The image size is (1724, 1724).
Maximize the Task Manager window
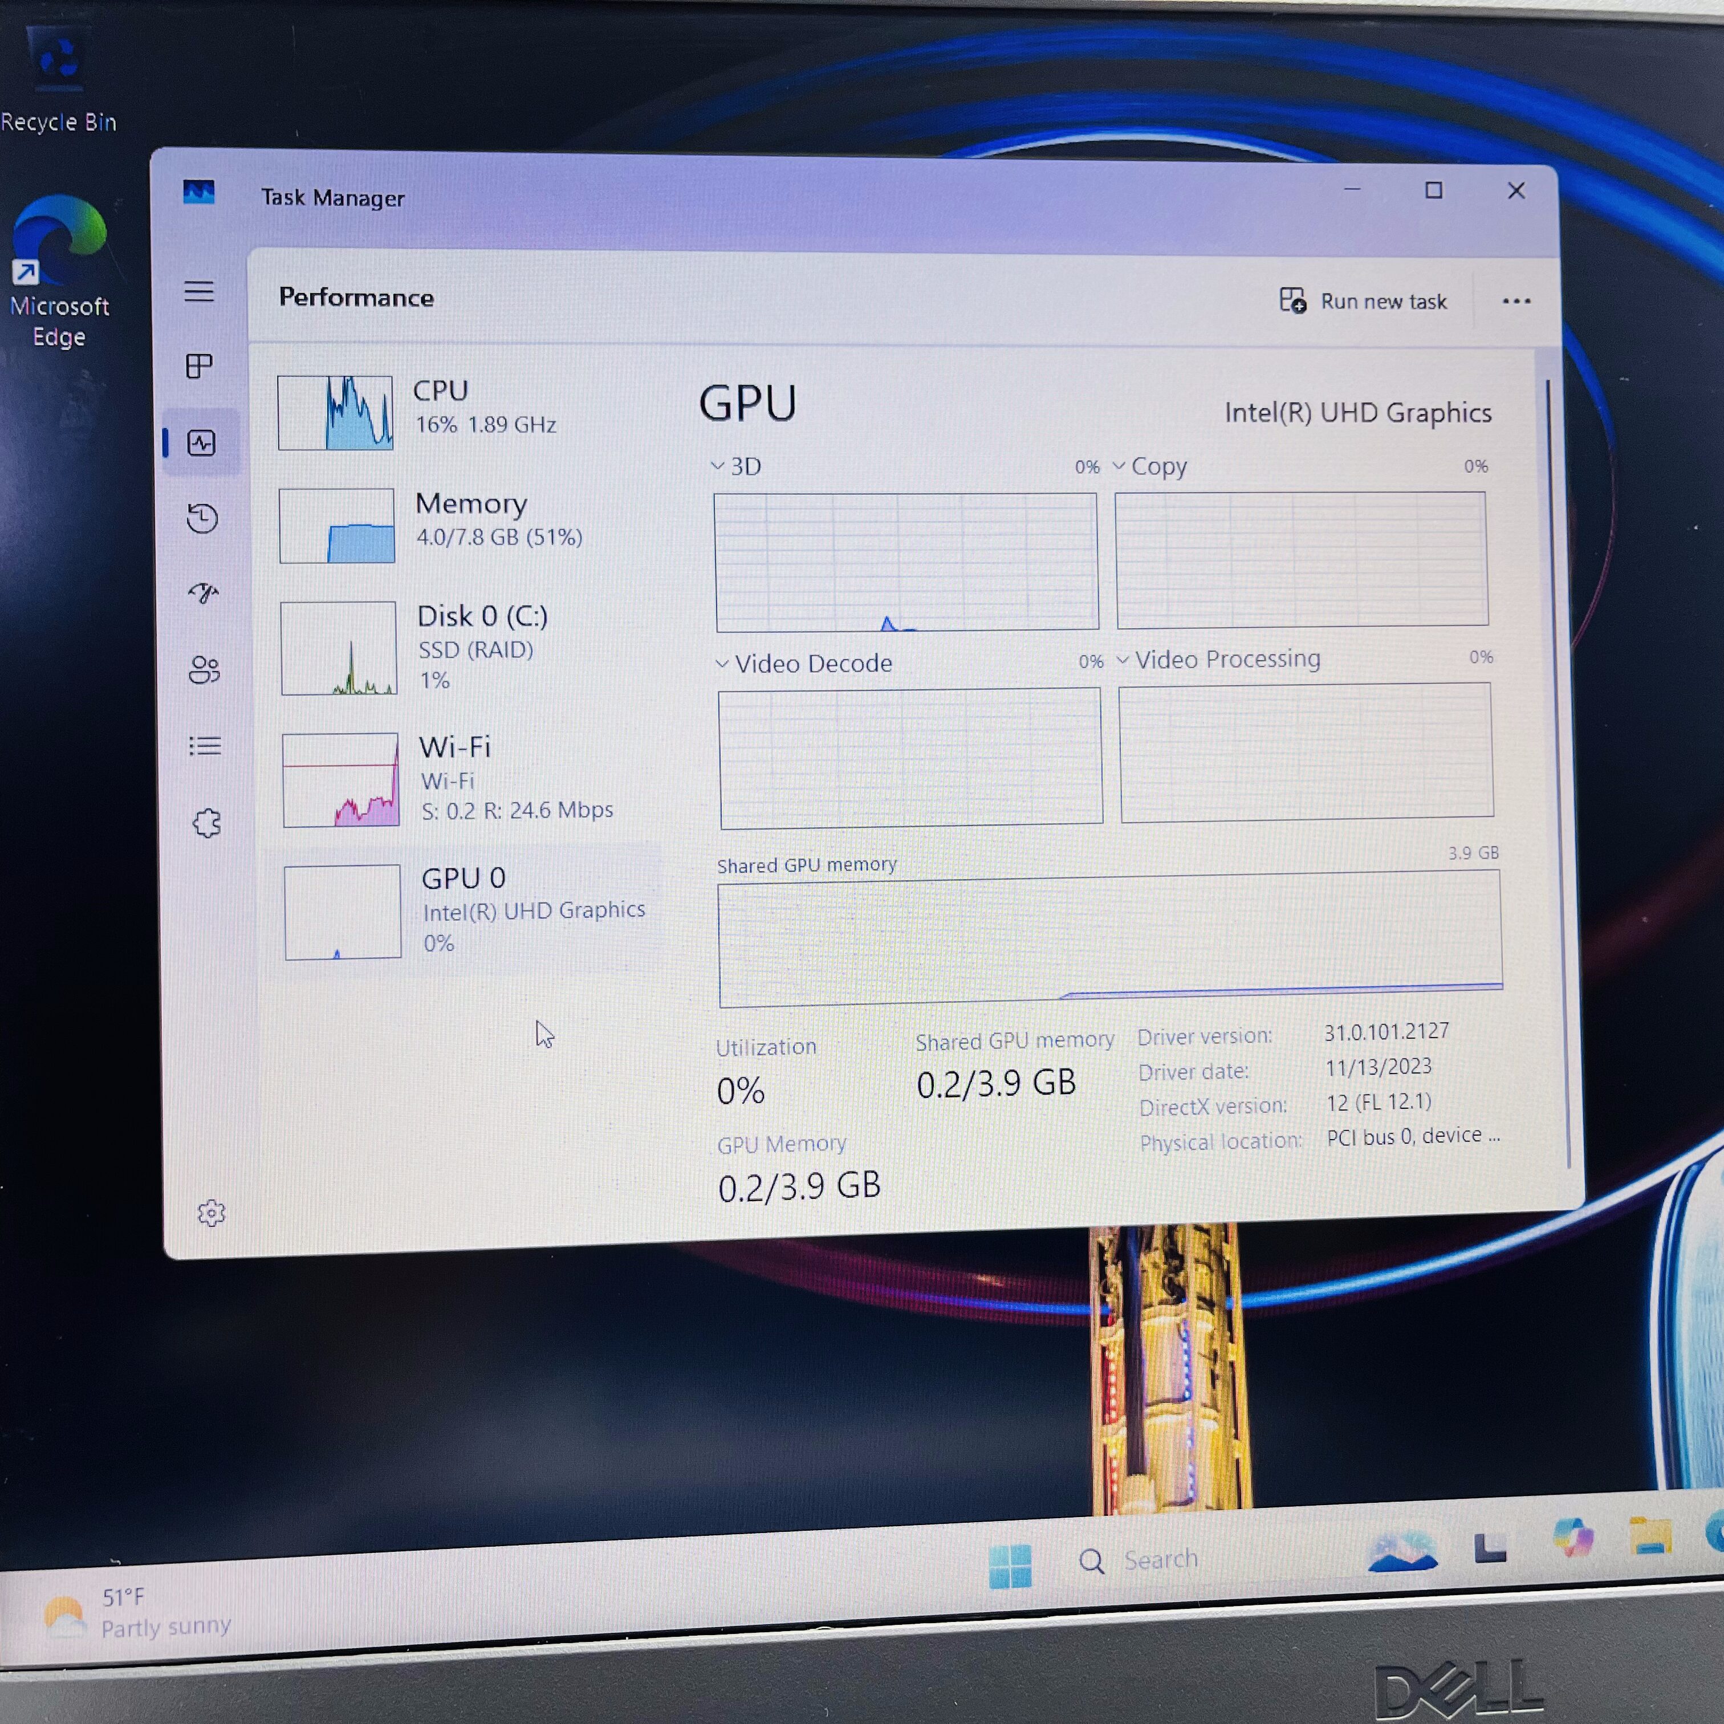(x=1433, y=190)
